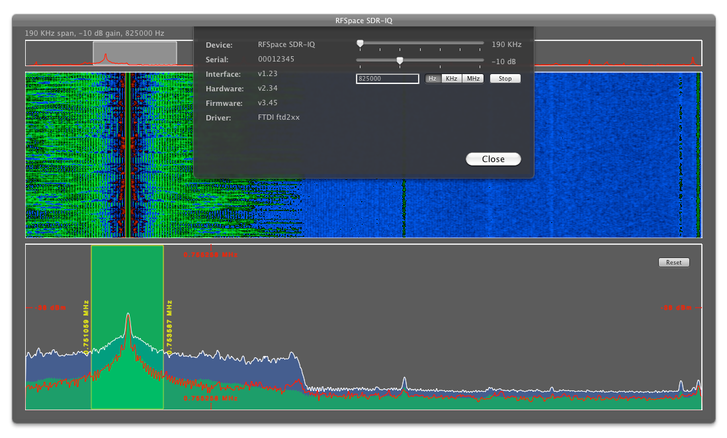The image size is (727, 438).
Task: Click the top red 0.755258 MHz marker
Action: pyautogui.click(x=210, y=255)
